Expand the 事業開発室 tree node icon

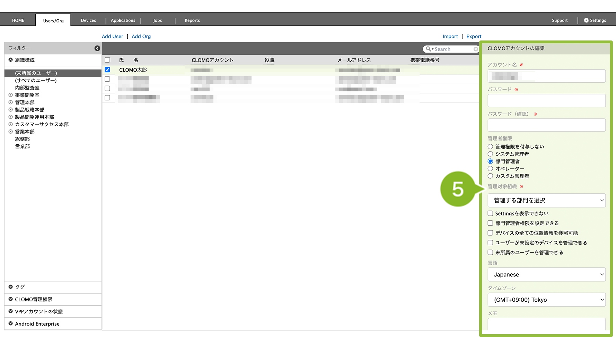tap(11, 95)
